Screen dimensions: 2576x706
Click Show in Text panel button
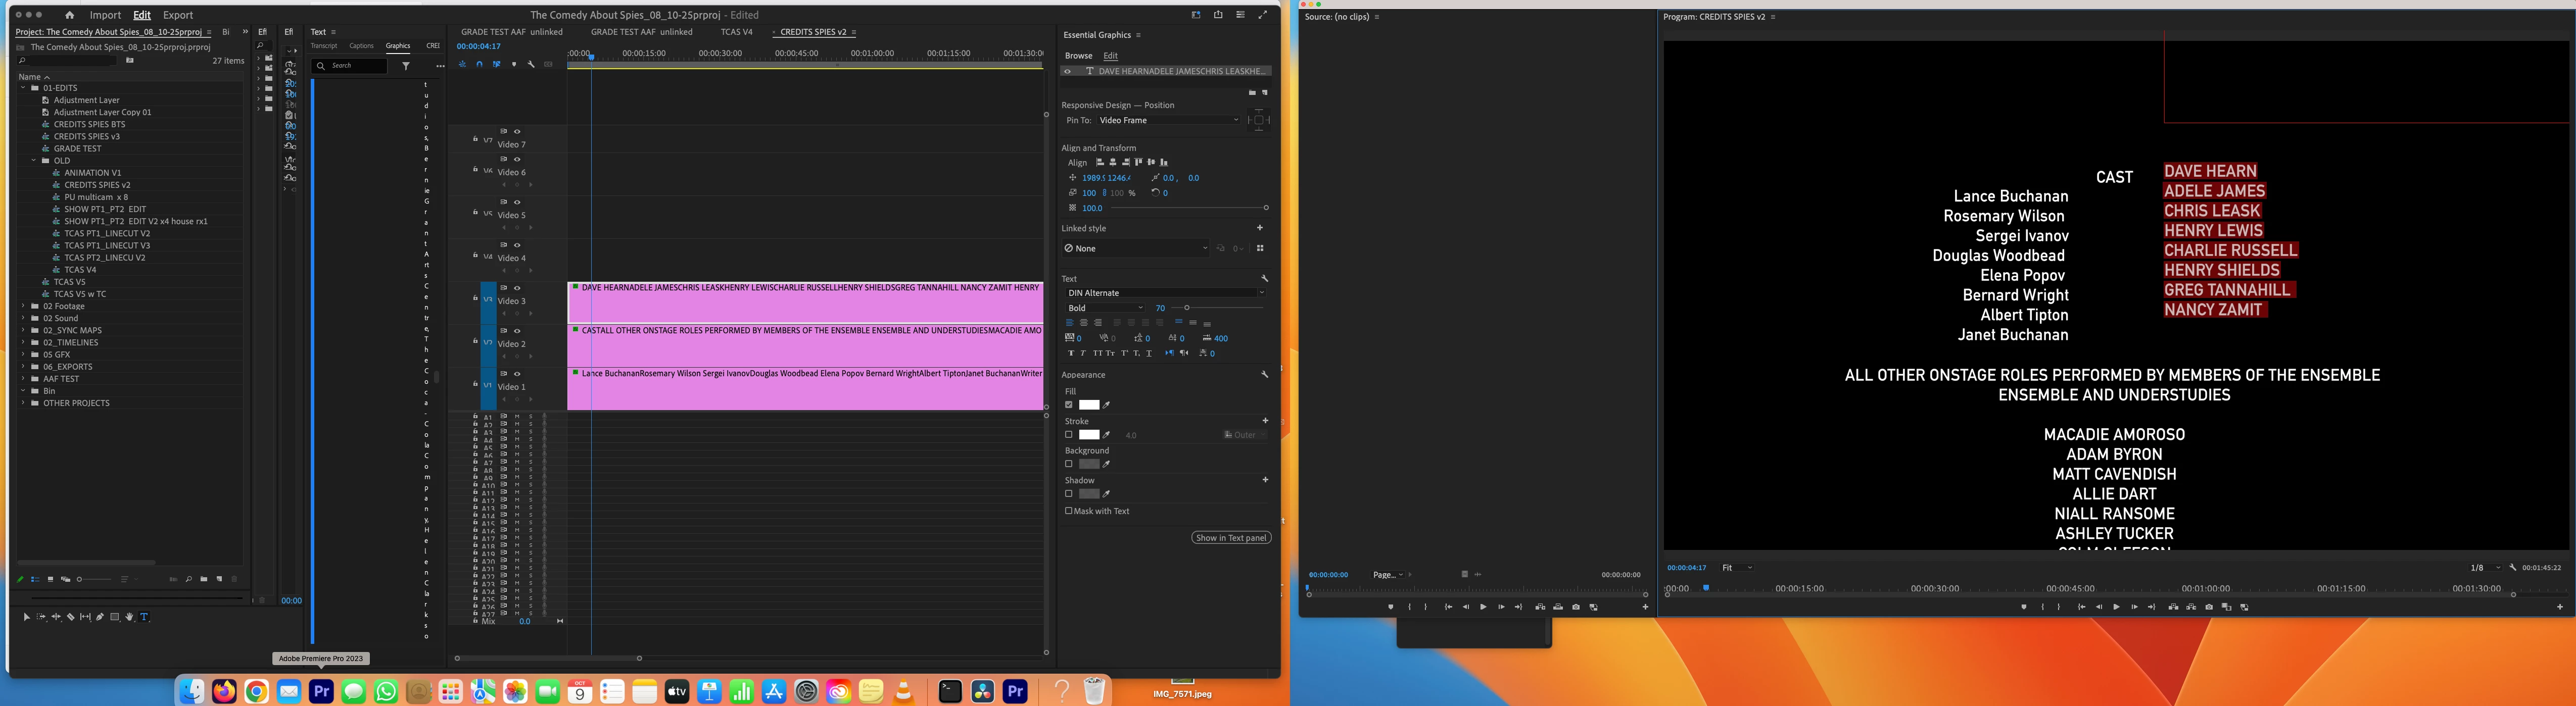(x=1231, y=538)
